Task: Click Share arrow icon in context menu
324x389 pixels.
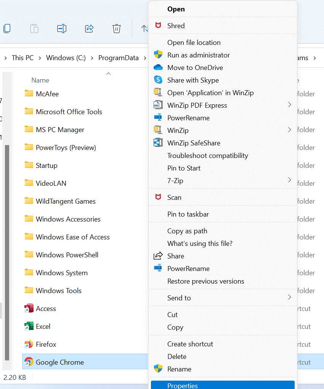Action: click(158, 256)
